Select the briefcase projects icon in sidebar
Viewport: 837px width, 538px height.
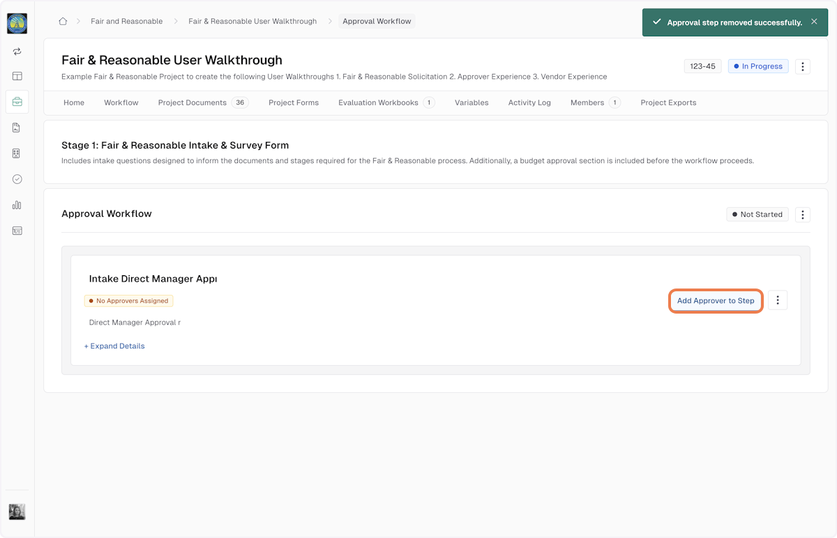tap(17, 102)
